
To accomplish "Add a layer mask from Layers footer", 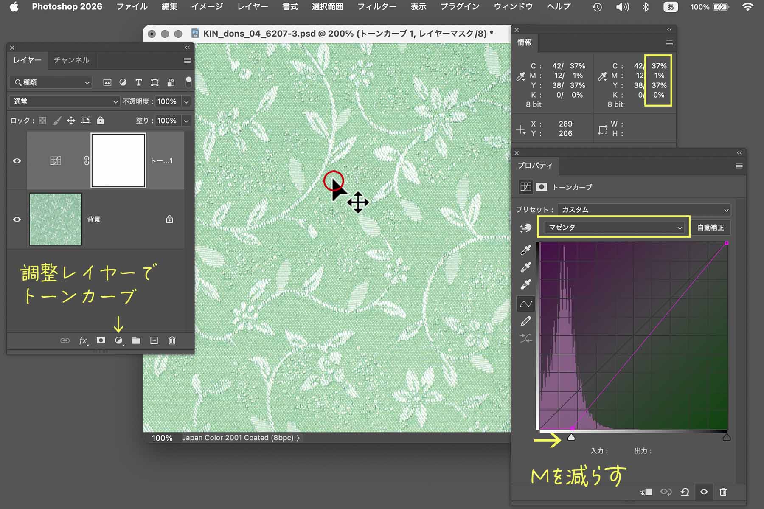I will point(101,340).
